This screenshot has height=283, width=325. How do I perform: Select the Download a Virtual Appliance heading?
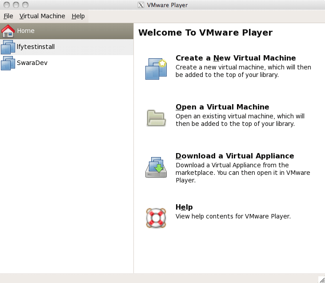(235, 156)
